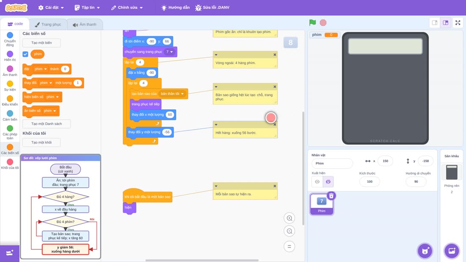The width and height of the screenshot is (466, 262).
Task: Click the Tạo một Danh sách button
Action: point(47,124)
